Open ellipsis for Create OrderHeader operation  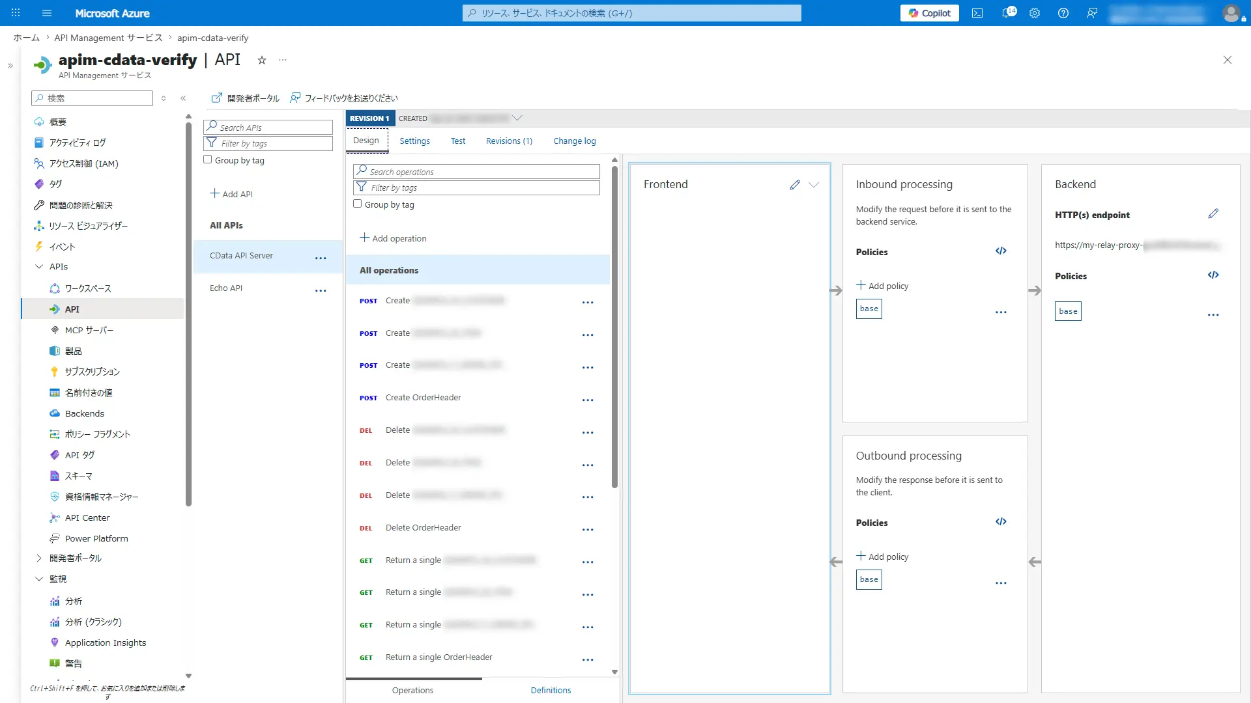tap(588, 400)
